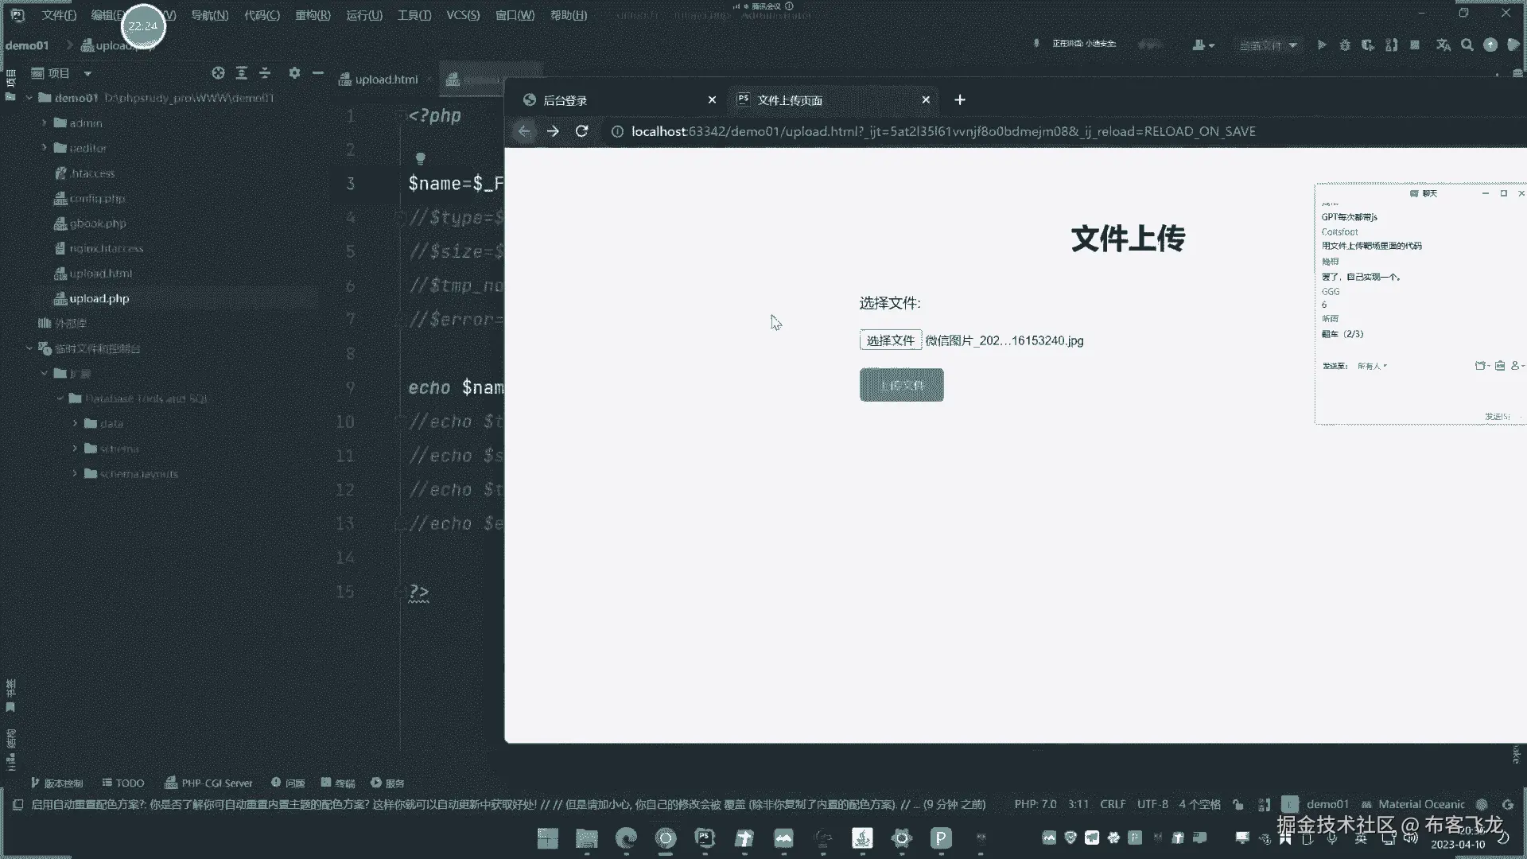Open the 项目 view dropdown
This screenshot has width=1527, height=859.
(87, 73)
